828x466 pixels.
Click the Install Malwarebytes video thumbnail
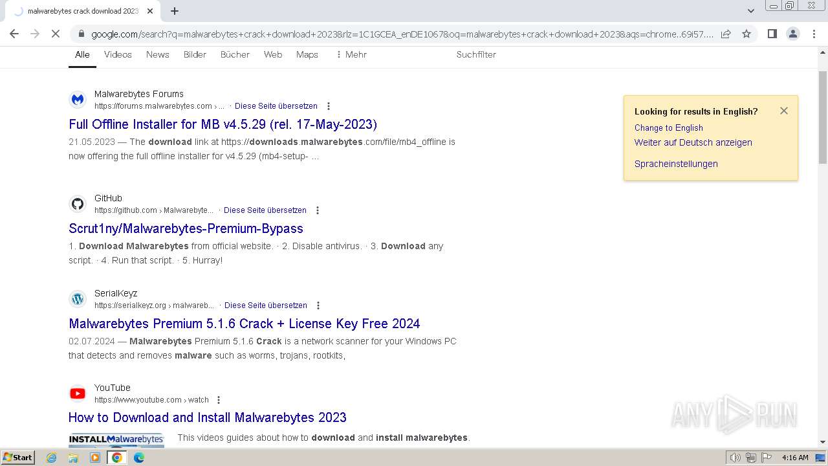(116, 440)
